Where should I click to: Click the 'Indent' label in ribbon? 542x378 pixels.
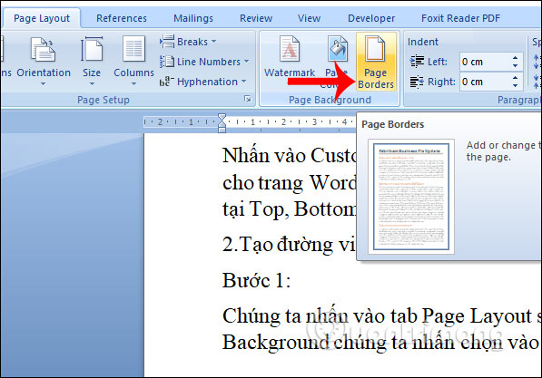click(423, 42)
